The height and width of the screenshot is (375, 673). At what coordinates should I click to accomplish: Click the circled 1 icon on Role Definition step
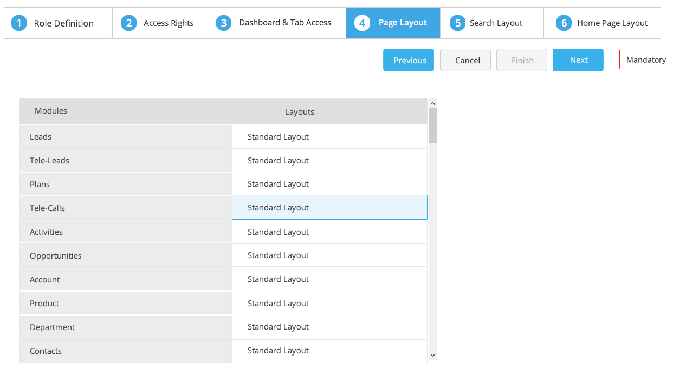click(x=20, y=23)
